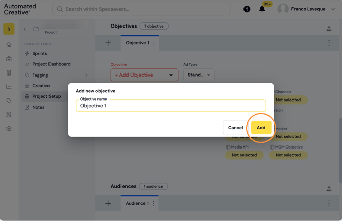Open the help question mark icon
The width and height of the screenshot is (342, 222).
pyautogui.click(x=247, y=9)
